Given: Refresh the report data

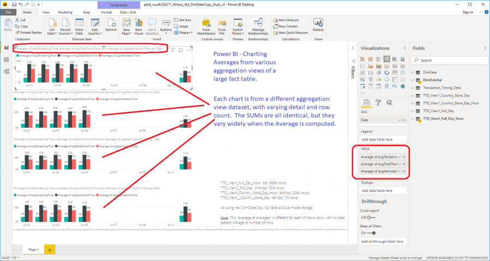Looking at the screenshot, I should click(x=111, y=25).
